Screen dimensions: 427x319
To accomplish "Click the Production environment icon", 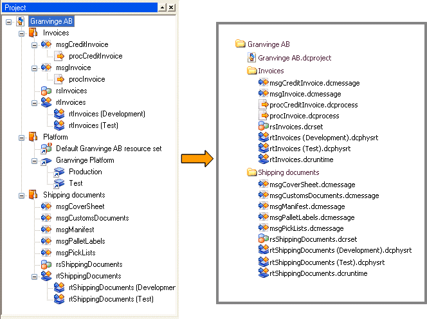I will click(59, 172).
